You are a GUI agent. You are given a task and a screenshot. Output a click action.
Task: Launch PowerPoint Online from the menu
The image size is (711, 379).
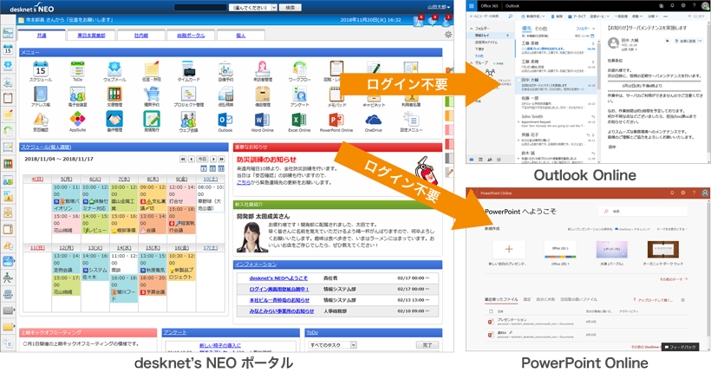coord(336,121)
